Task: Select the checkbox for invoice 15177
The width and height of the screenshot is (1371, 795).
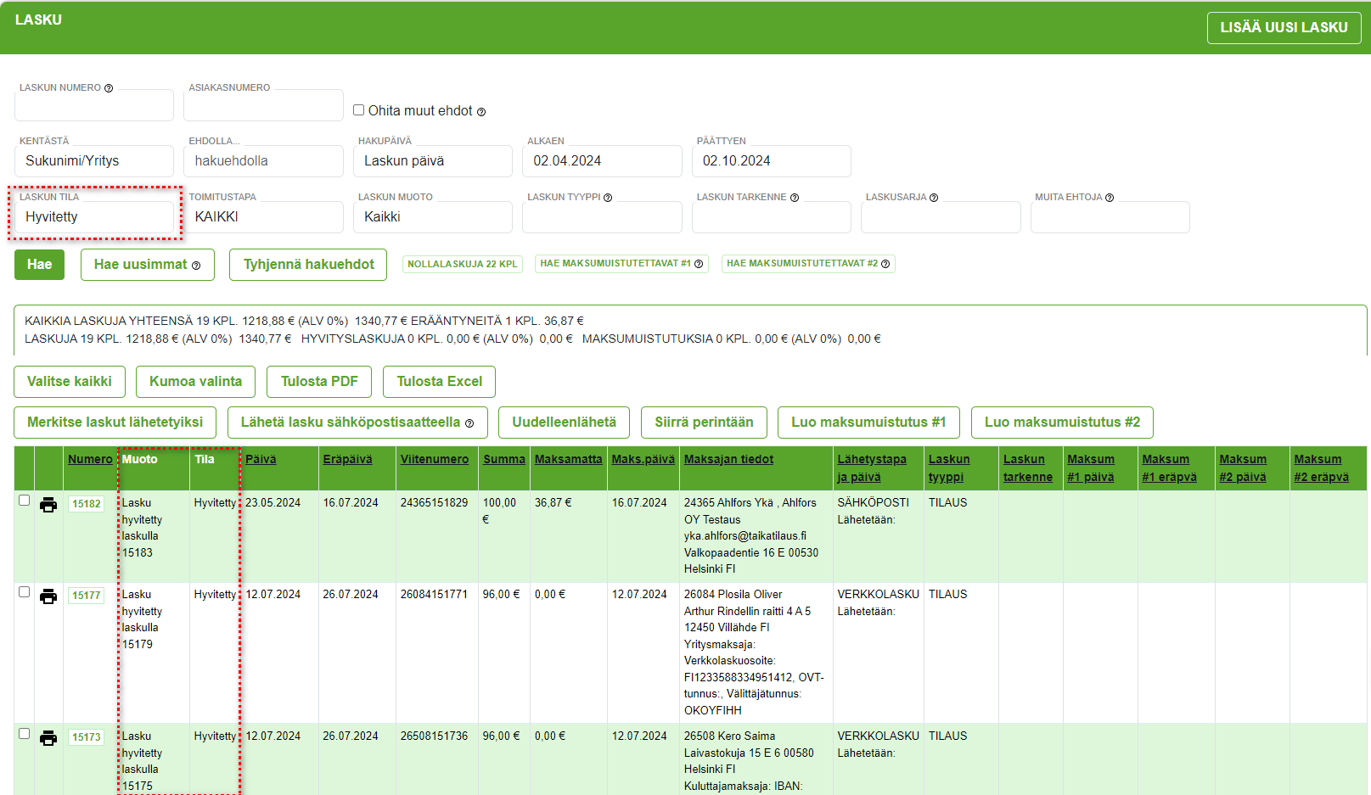Action: coord(25,592)
